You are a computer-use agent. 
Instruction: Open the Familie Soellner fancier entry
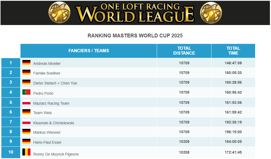[47, 73]
